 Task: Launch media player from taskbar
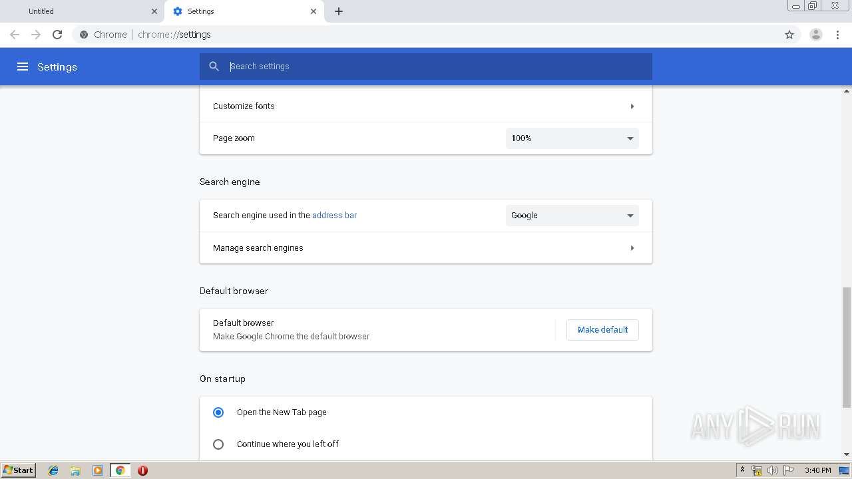point(98,470)
